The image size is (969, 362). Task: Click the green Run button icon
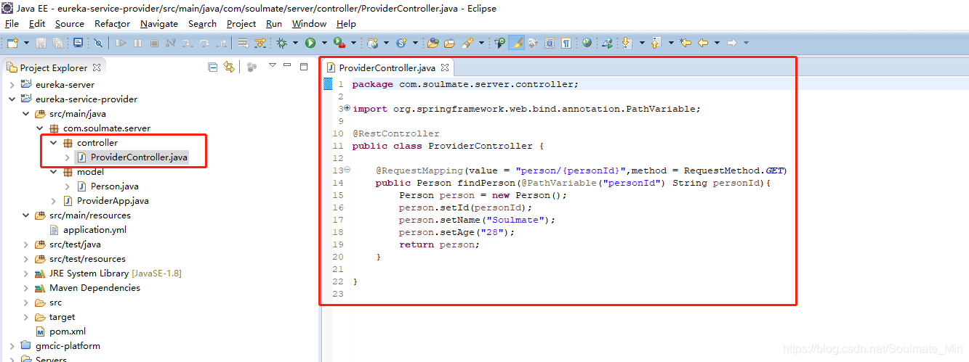310,44
